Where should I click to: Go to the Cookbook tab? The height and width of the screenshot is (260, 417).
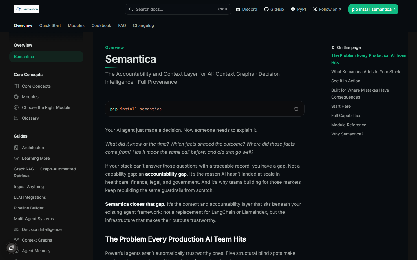pos(101,25)
